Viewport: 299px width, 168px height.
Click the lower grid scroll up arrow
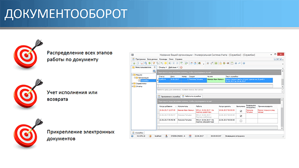coord(282,100)
